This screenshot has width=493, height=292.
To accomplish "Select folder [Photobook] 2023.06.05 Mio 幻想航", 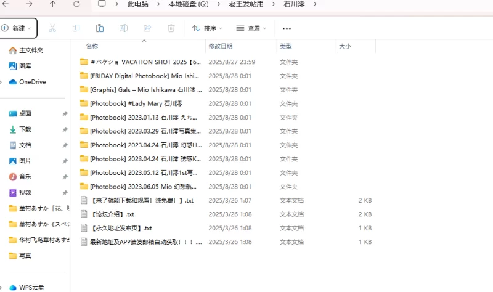I will click(x=138, y=187).
